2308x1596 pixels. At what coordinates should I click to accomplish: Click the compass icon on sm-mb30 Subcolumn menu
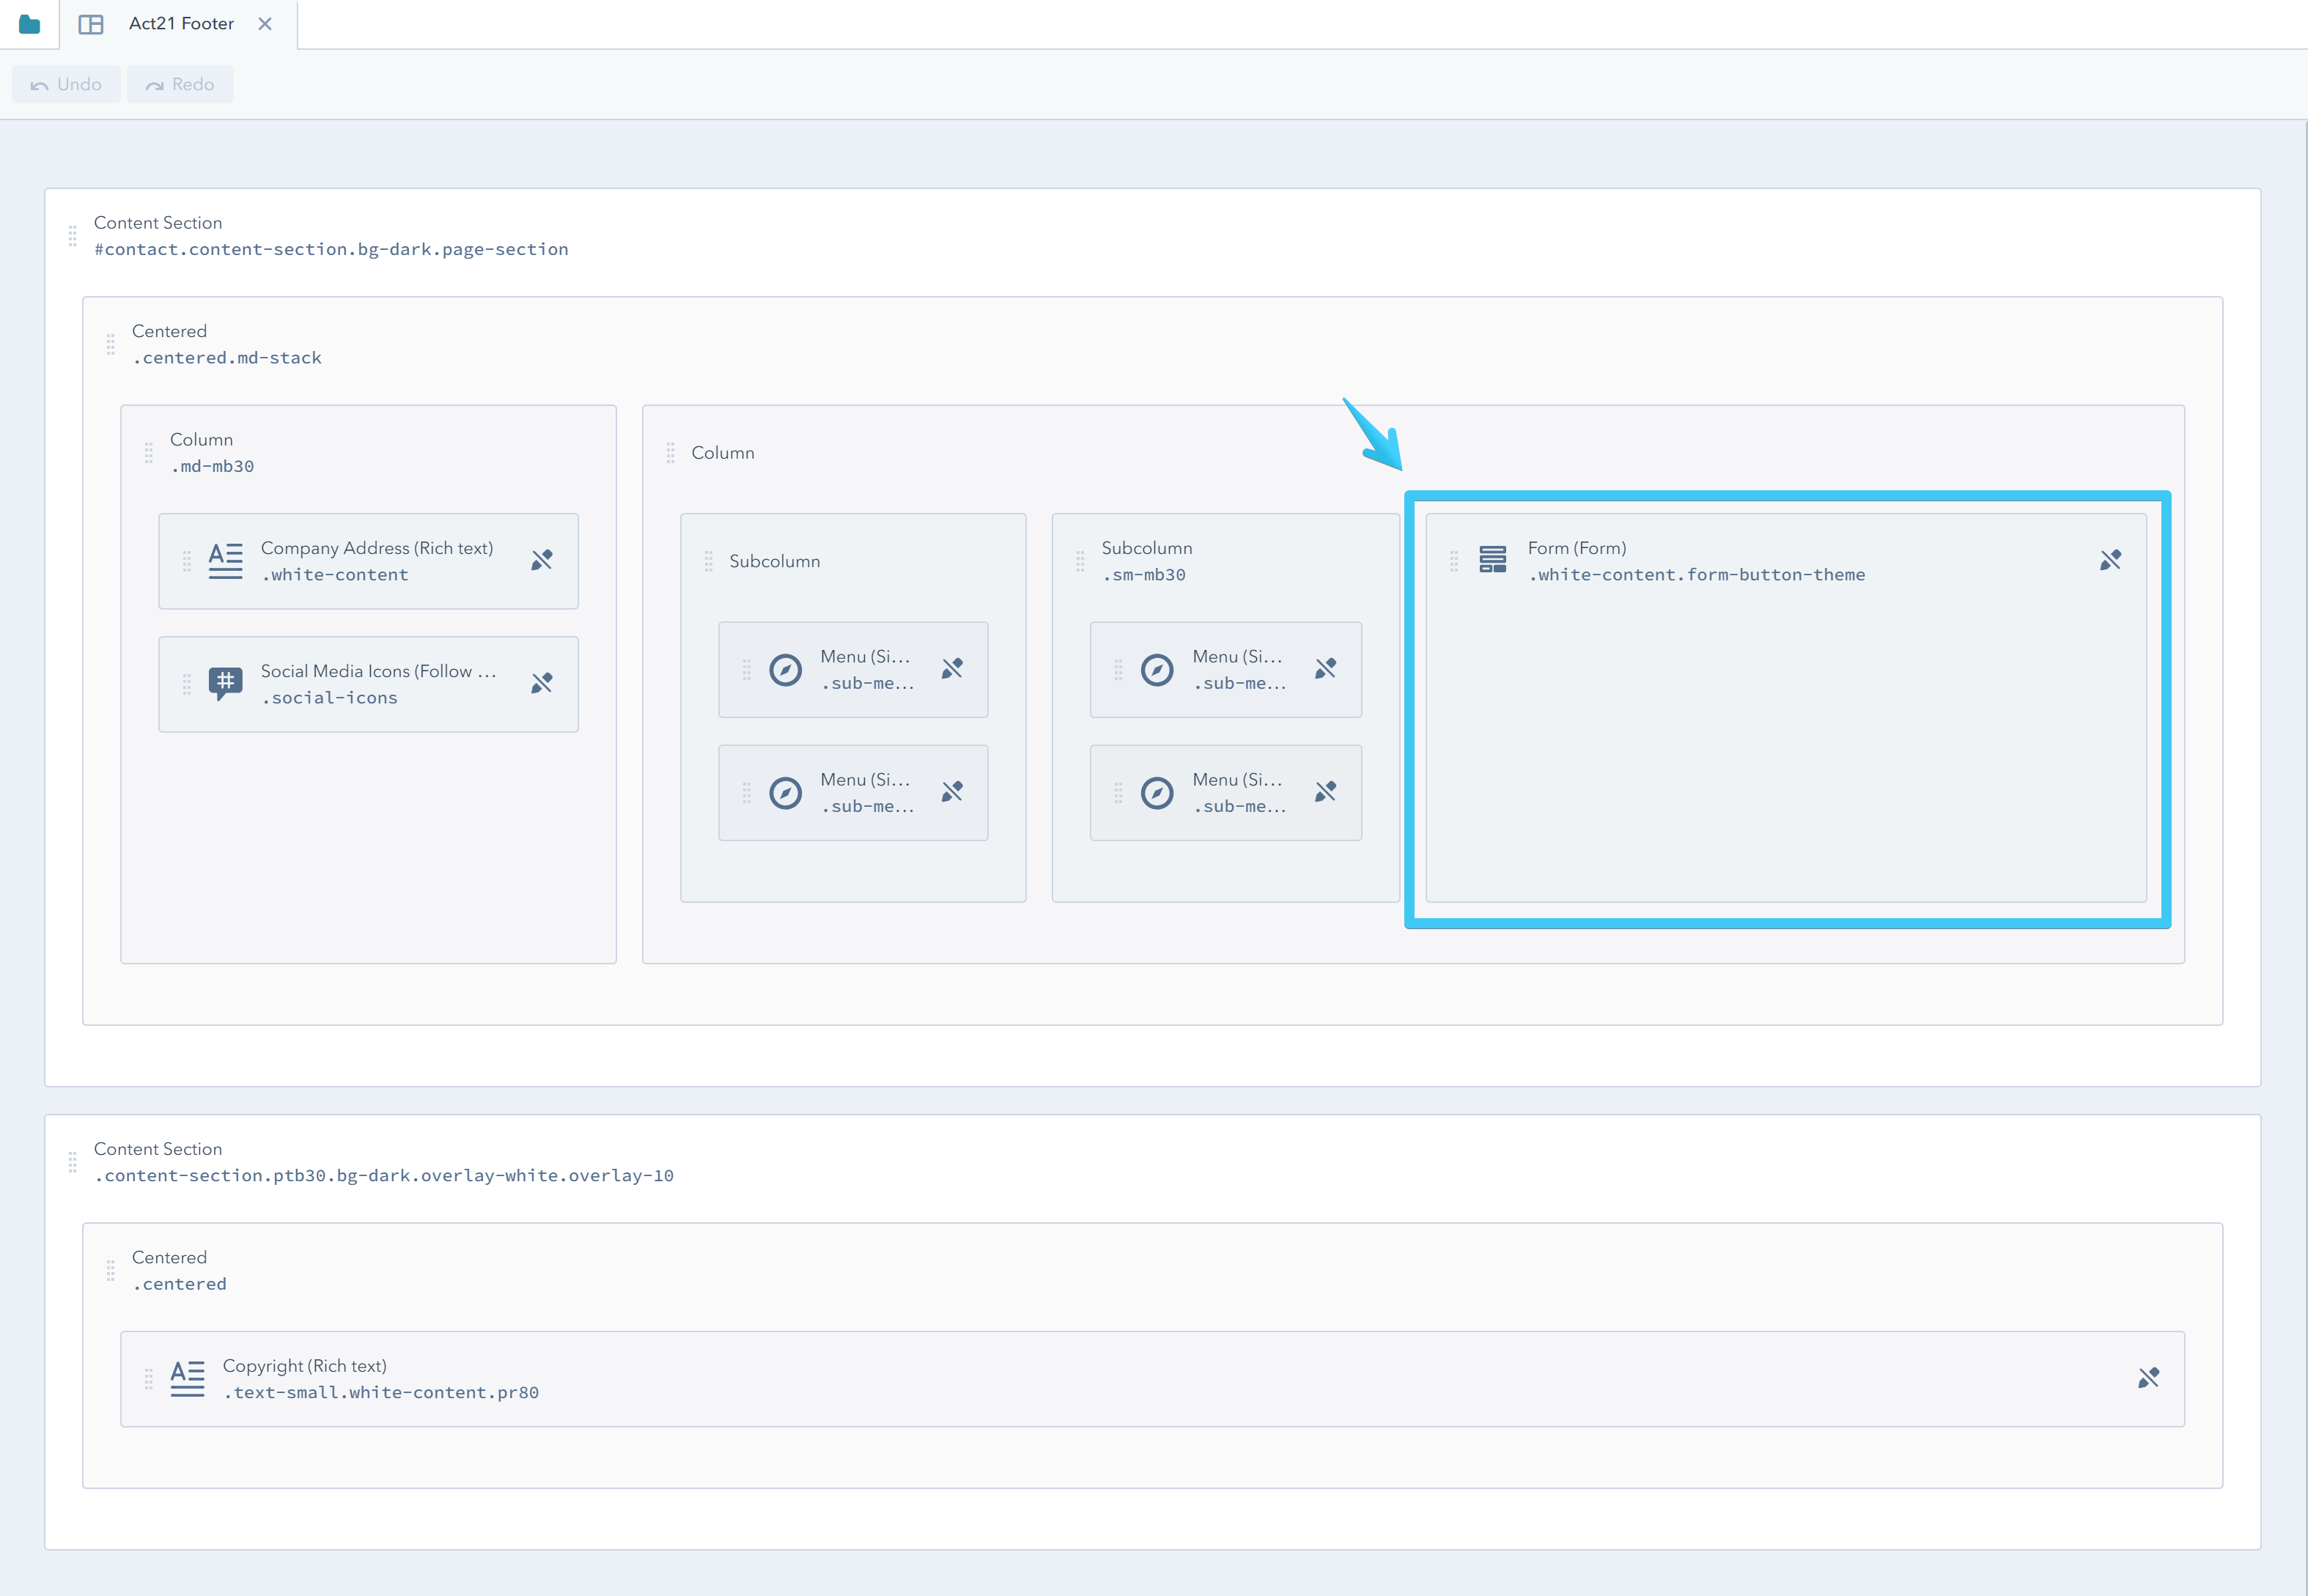pyautogui.click(x=1157, y=669)
